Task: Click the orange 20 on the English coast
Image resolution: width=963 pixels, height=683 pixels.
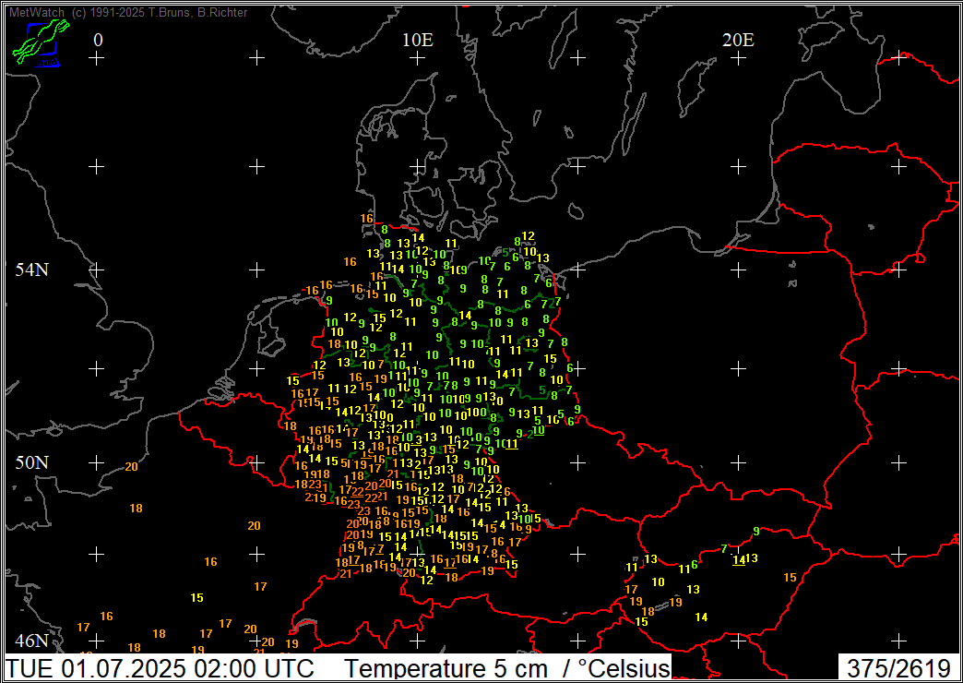Action: pyautogui.click(x=131, y=467)
